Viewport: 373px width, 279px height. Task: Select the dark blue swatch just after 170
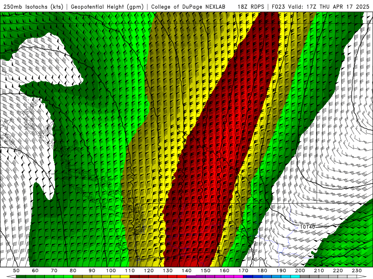tap(248, 276)
